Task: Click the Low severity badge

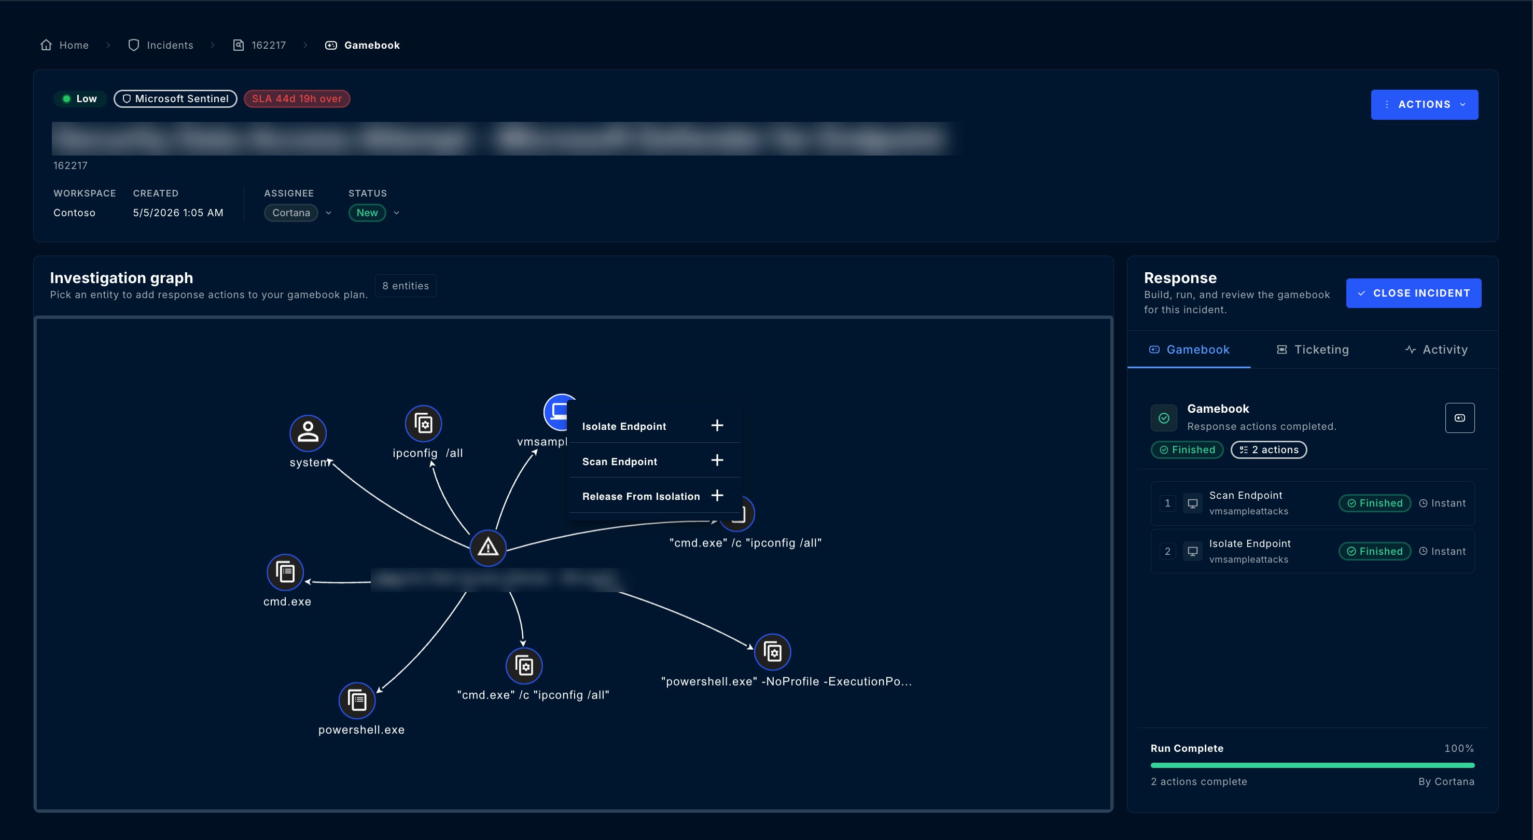Action: pyautogui.click(x=80, y=99)
